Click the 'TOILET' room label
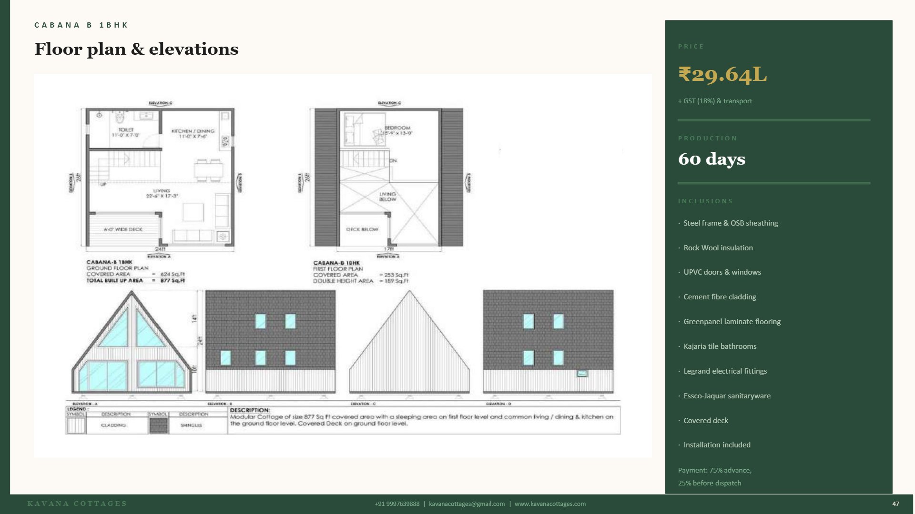This screenshot has width=915, height=514. (x=126, y=130)
